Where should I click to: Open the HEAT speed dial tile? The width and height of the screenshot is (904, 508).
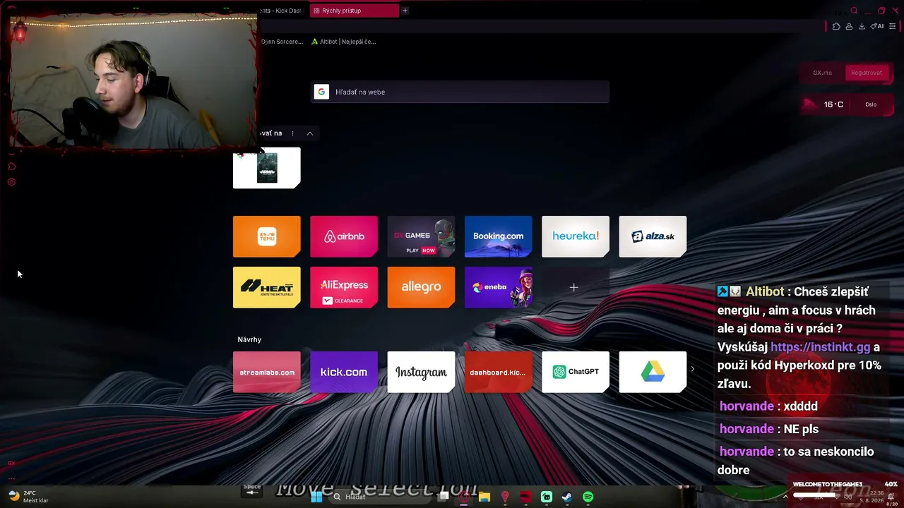267,287
